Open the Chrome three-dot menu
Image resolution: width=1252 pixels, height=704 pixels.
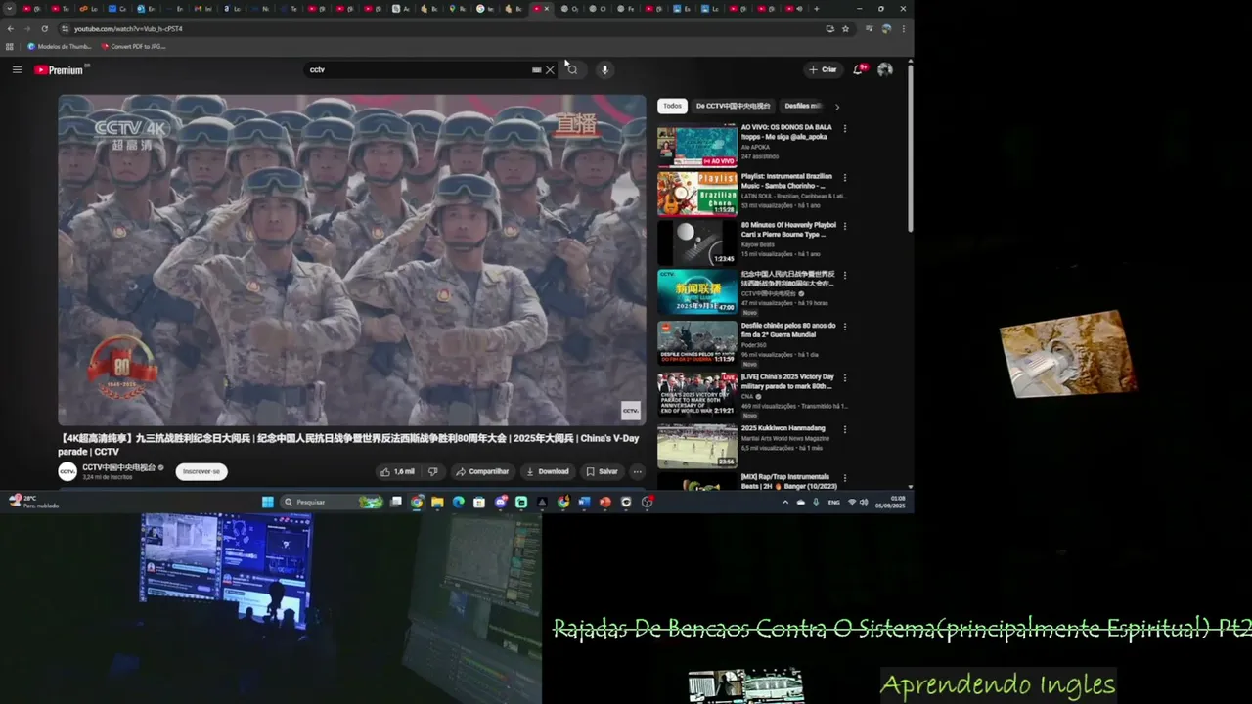click(x=902, y=29)
